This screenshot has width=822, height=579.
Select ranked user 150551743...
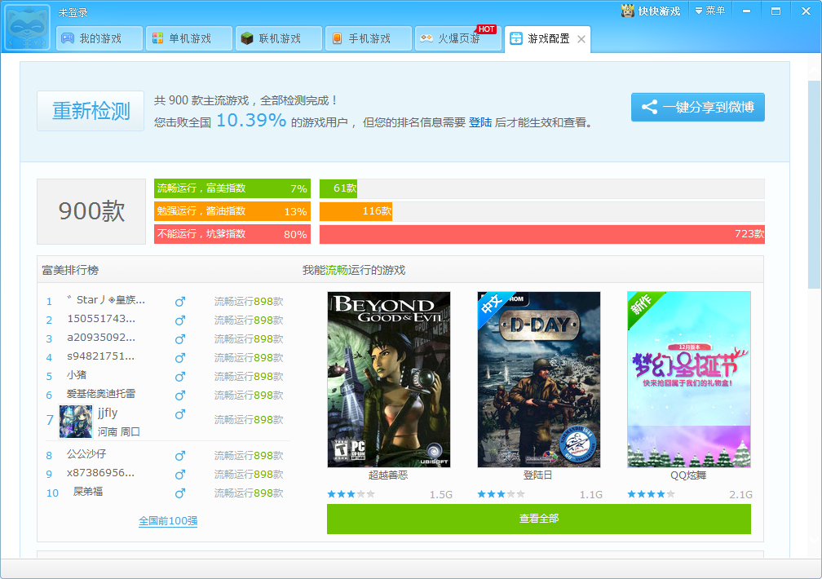pos(101,319)
